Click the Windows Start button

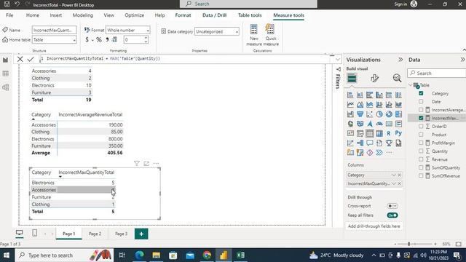7,255
